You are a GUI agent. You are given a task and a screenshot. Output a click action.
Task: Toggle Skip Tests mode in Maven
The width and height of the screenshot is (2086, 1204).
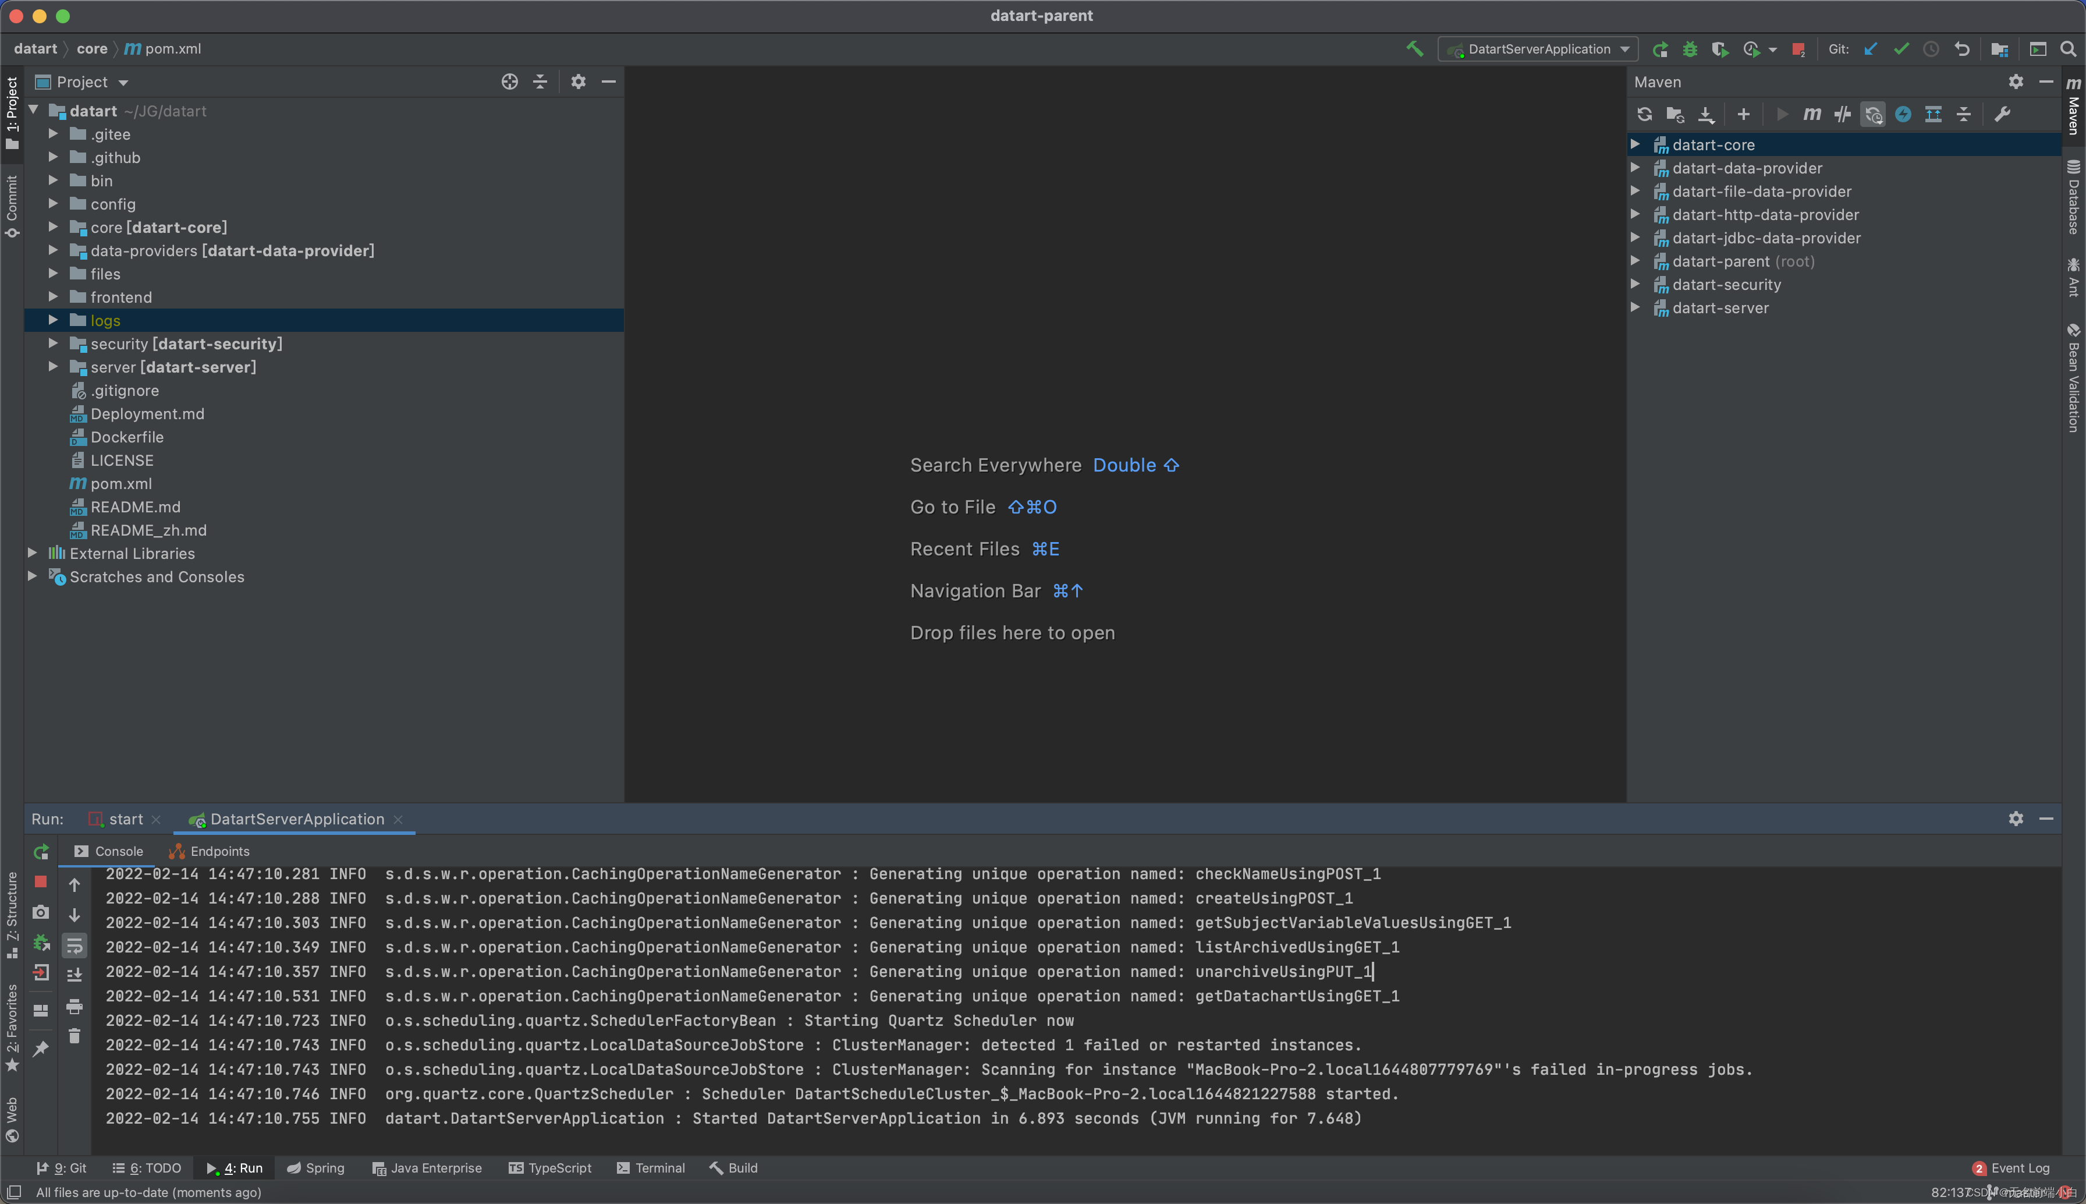[x=1903, y=114]
